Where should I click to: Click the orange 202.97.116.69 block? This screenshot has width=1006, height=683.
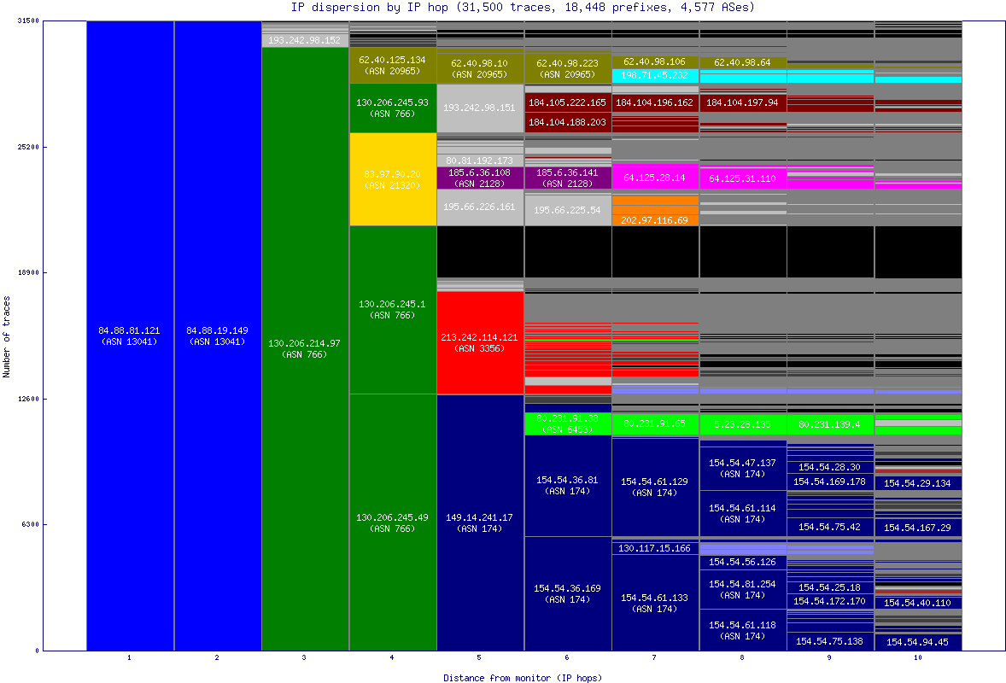click(x=656, y=220)
